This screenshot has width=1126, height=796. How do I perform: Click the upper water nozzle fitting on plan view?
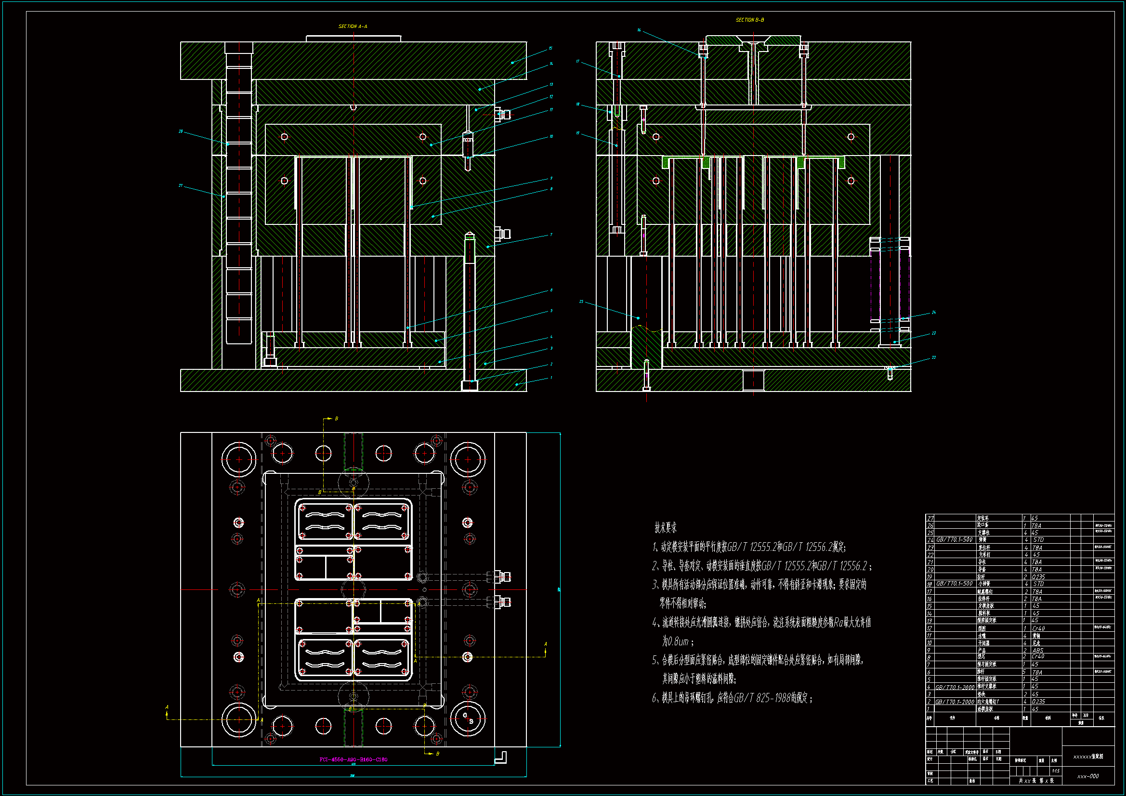(x=503, y=576)
